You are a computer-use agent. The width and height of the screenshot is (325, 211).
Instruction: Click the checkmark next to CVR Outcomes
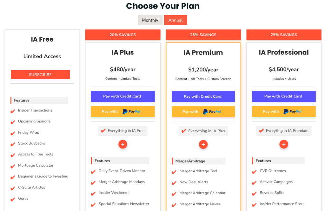255,171
